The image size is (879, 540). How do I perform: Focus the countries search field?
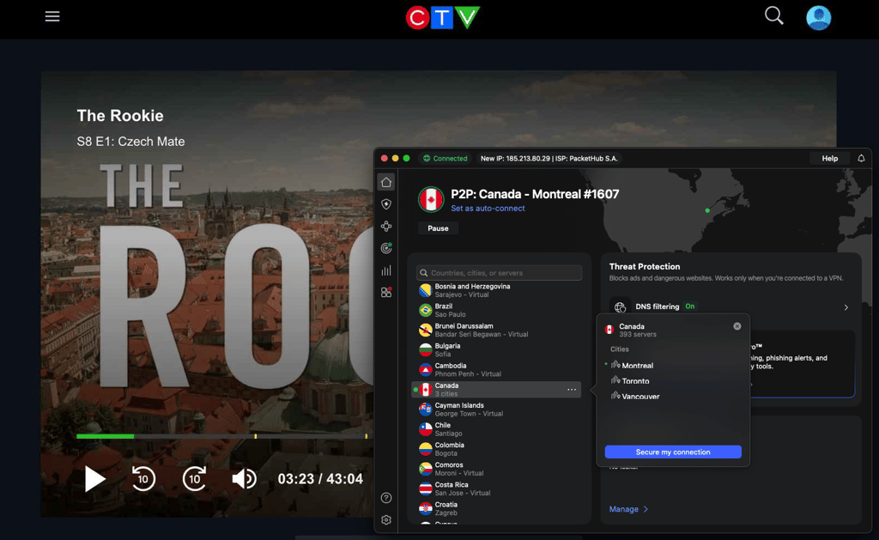point(499,272)
